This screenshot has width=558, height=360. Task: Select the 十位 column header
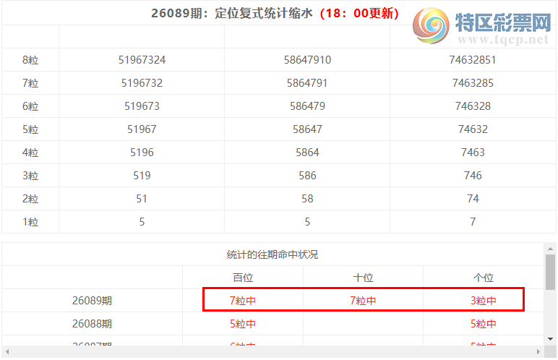363,278
